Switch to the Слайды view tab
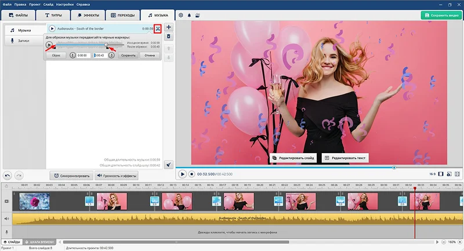Image resolution: width=464 pixels, height=251 pixels. [x=12, y=242]
